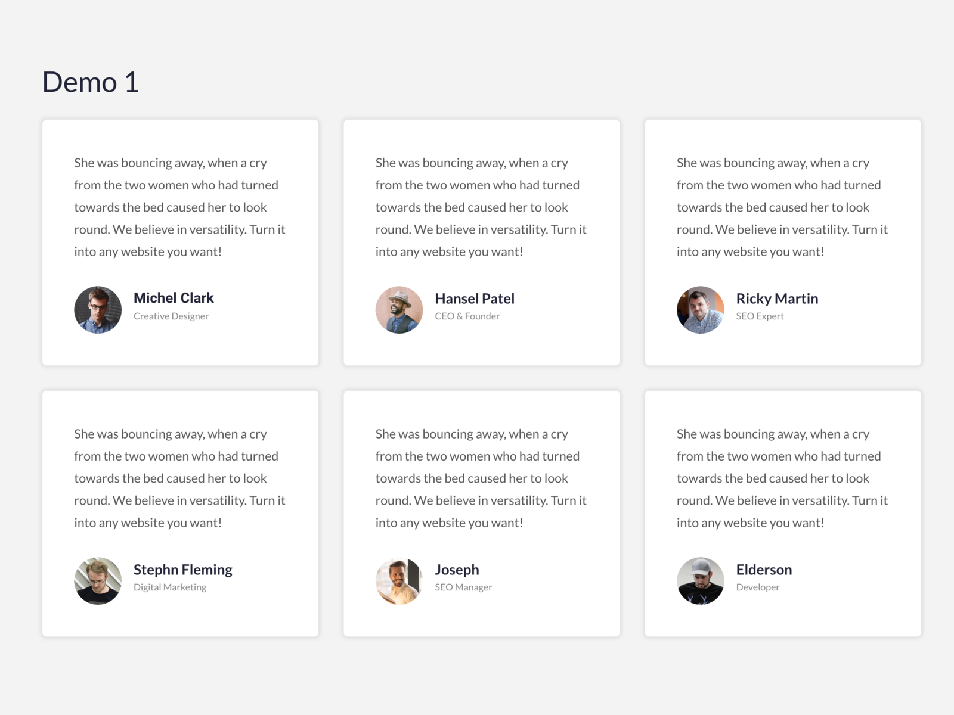Select the Joseph name heading

(457, 570)
